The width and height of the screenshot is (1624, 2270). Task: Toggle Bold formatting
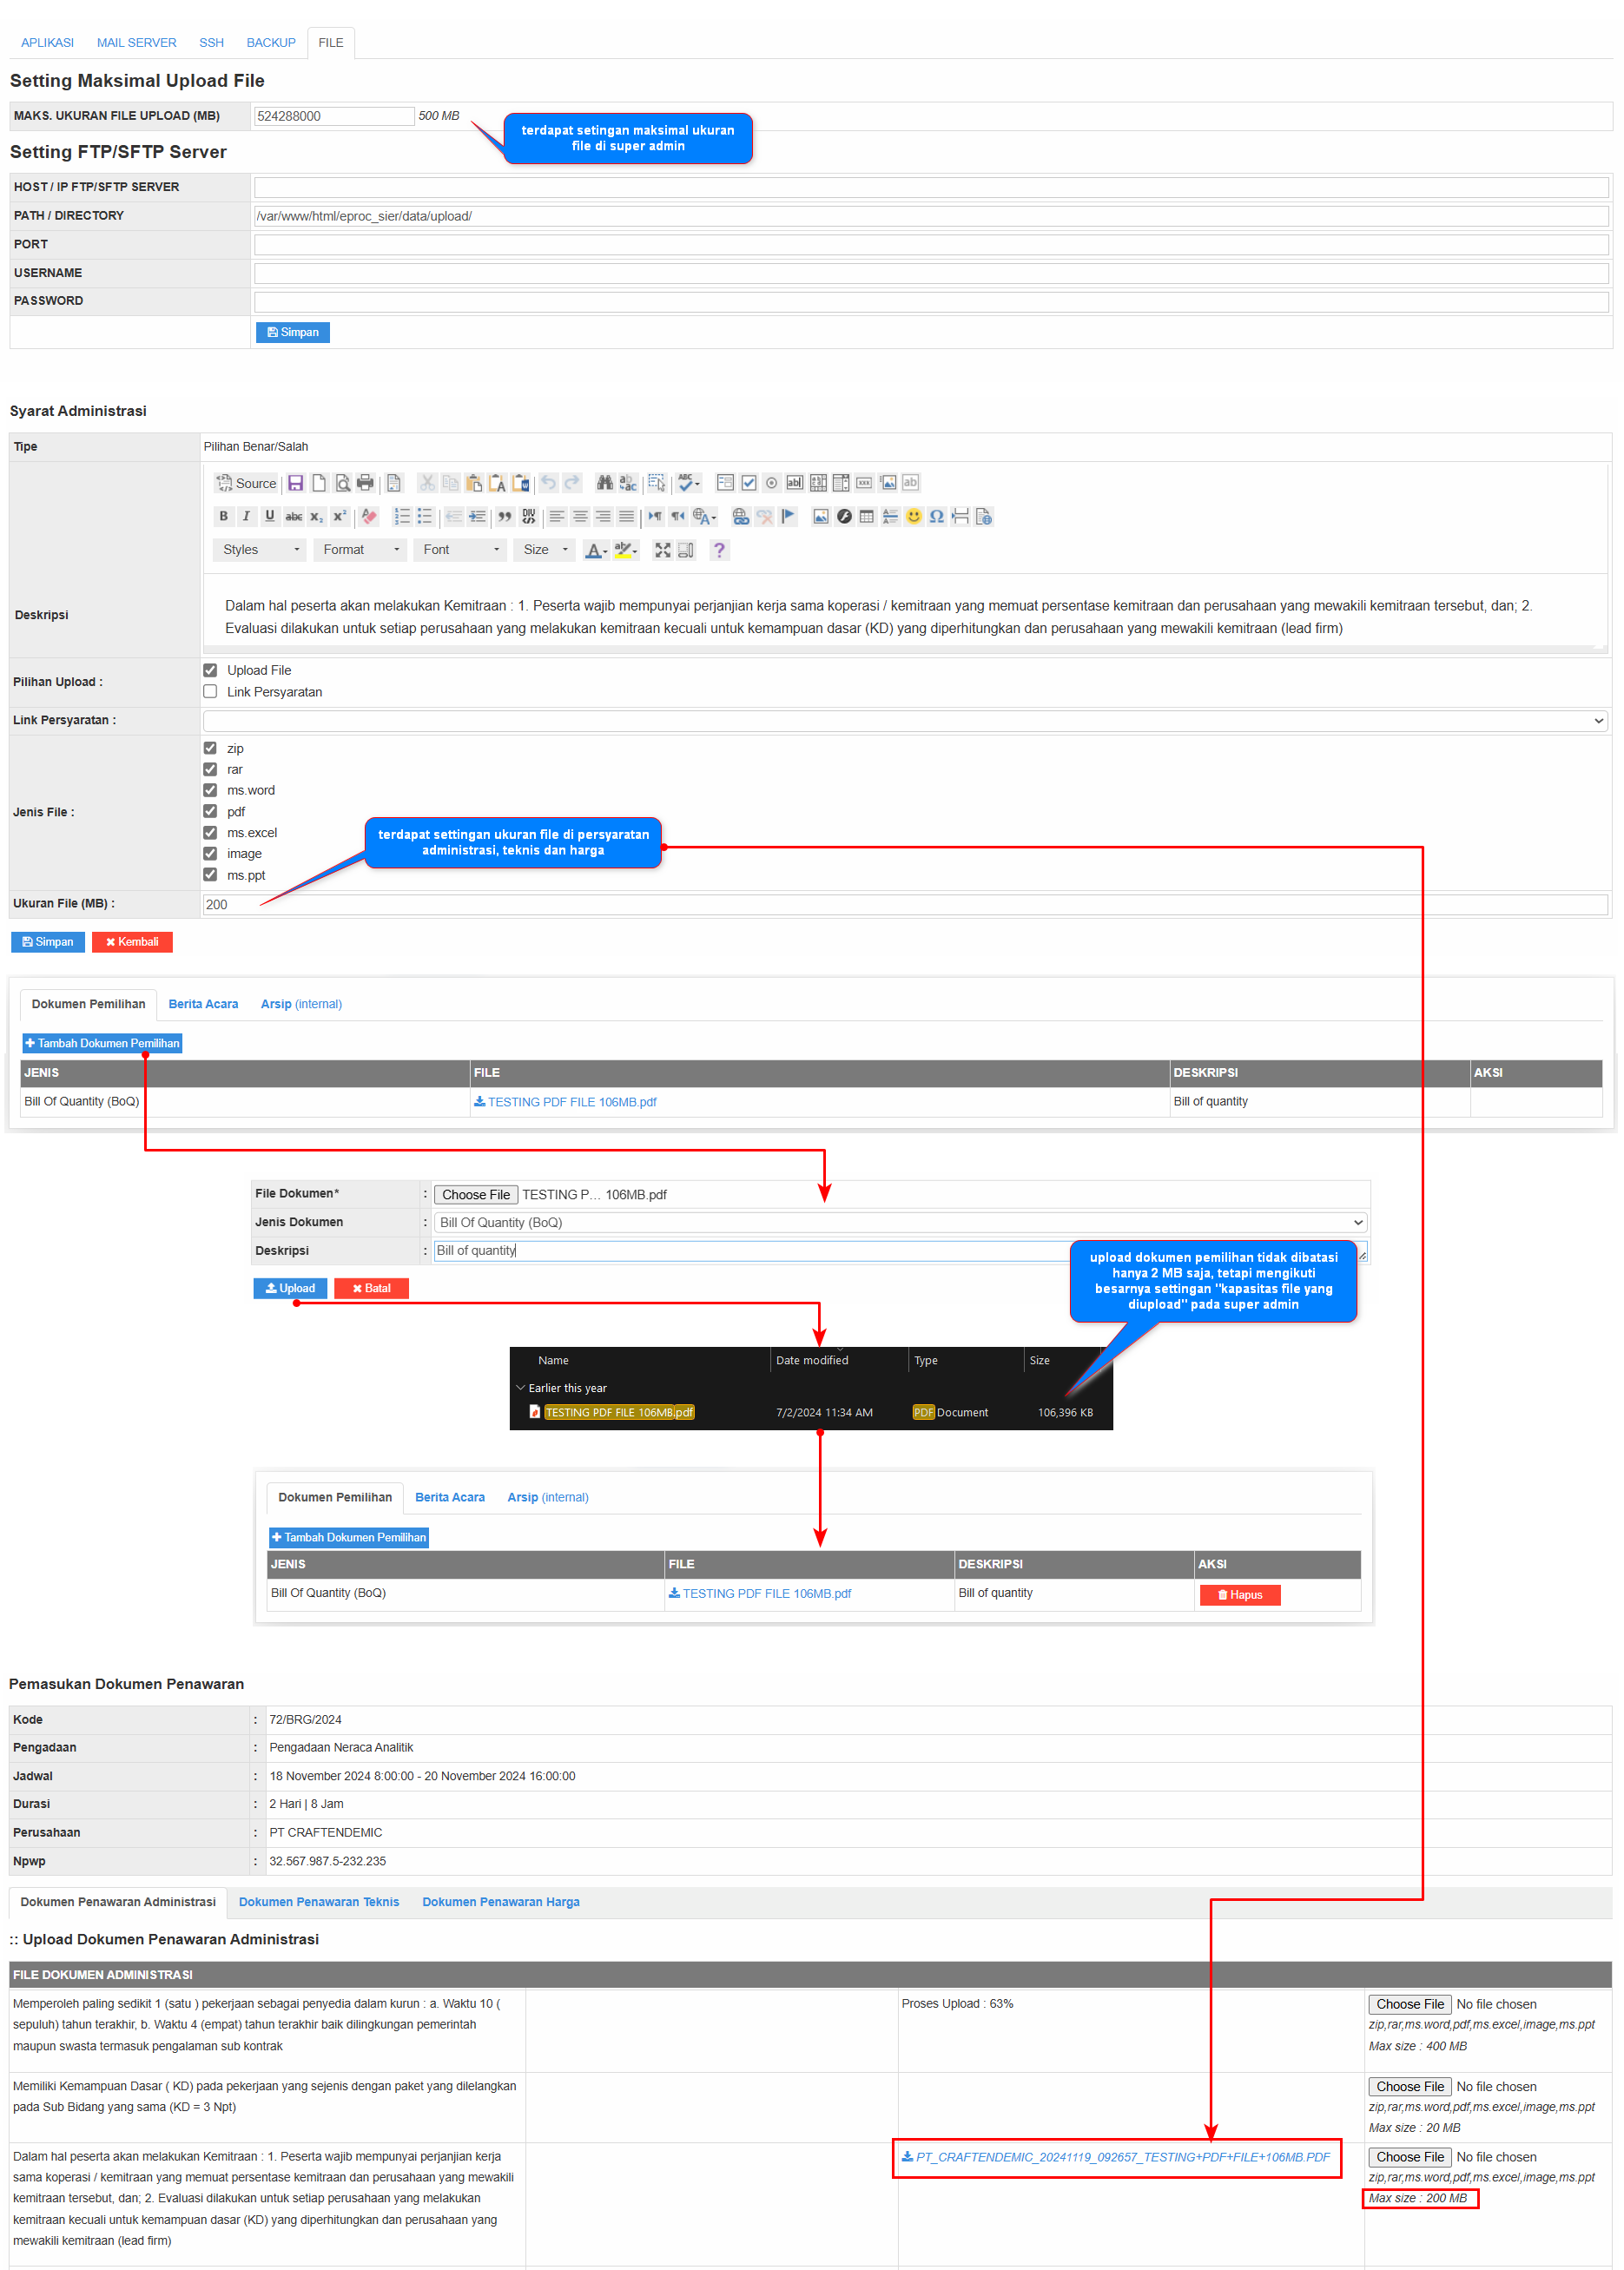[x=223, y=516]
